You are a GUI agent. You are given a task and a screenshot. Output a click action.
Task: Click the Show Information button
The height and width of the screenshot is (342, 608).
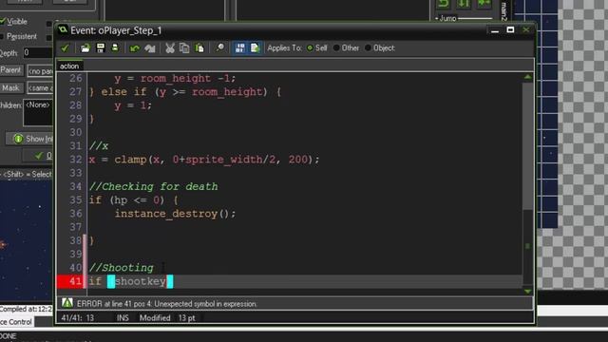point(29,139)
